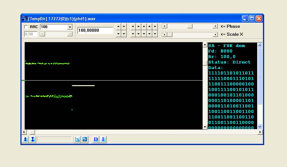Screen dimensions: 287x167
Task: Click the white horizontal bar in the graph
Action: point(83,85)
